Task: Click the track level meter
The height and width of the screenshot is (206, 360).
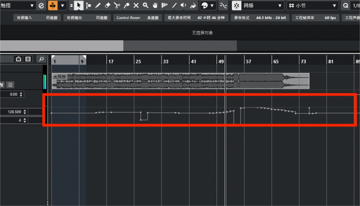Action: (x=45, y=82)
